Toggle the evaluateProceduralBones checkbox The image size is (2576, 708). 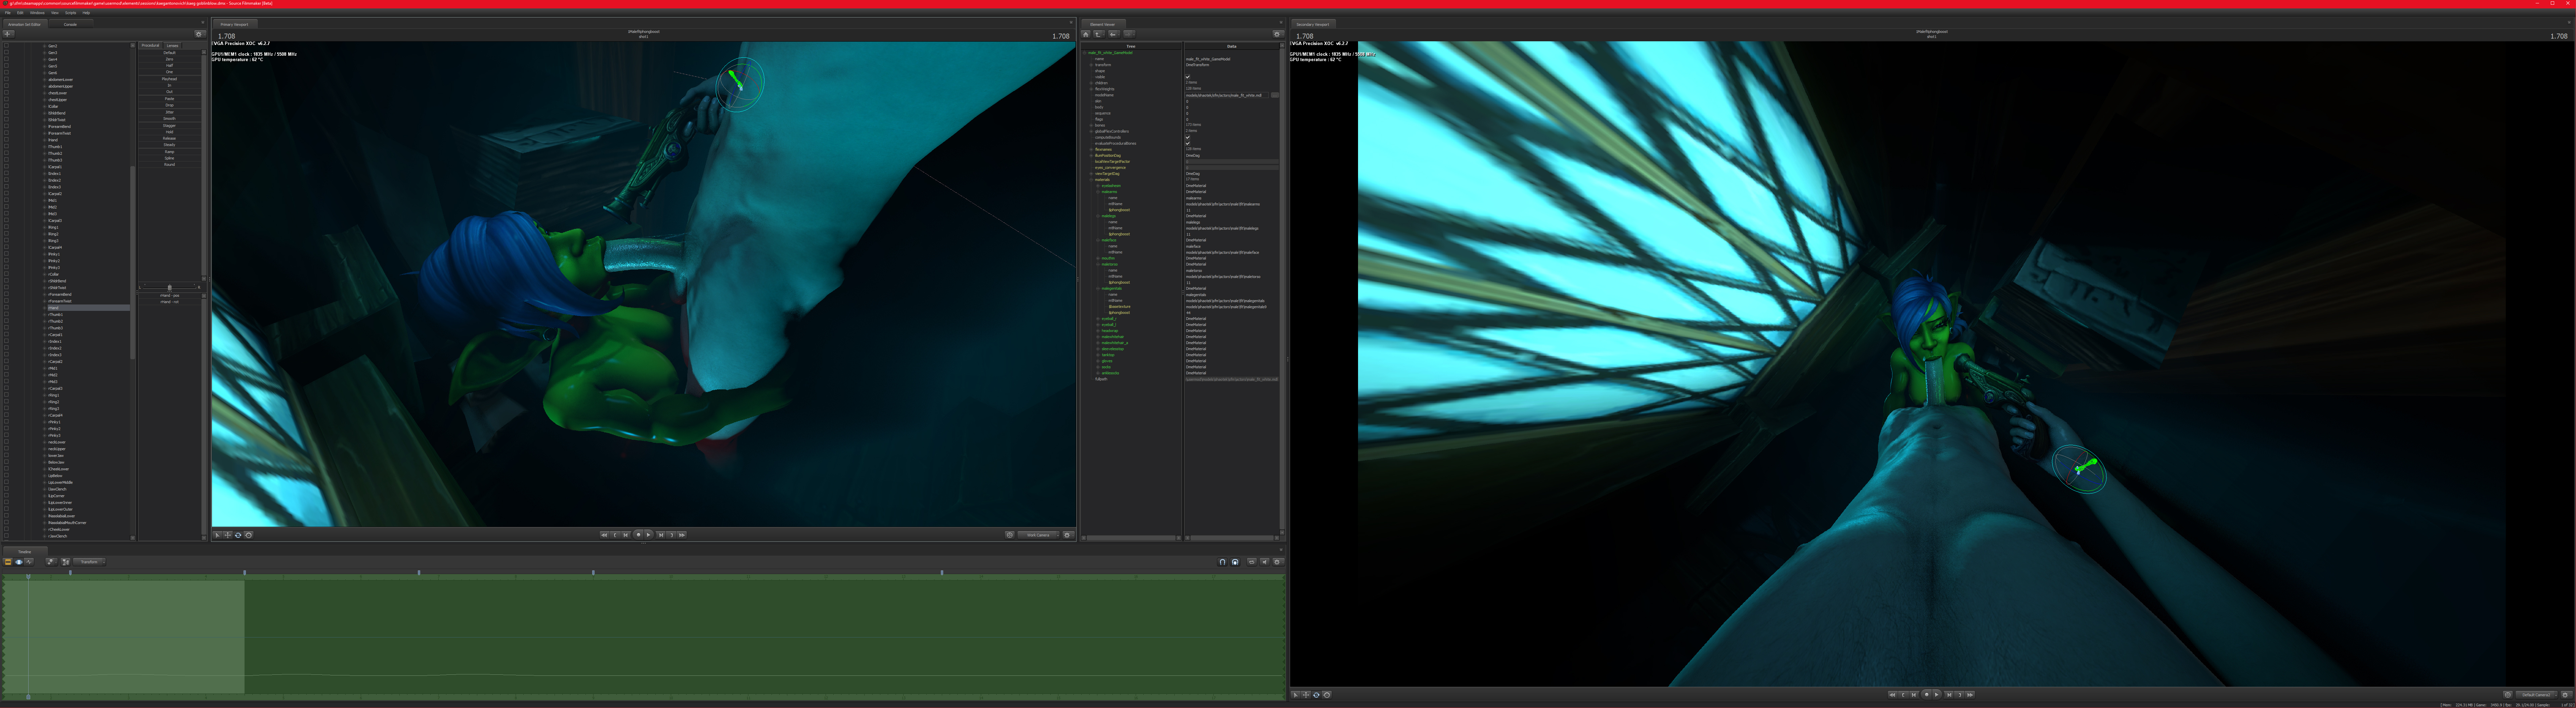(x=1188, y=143)
